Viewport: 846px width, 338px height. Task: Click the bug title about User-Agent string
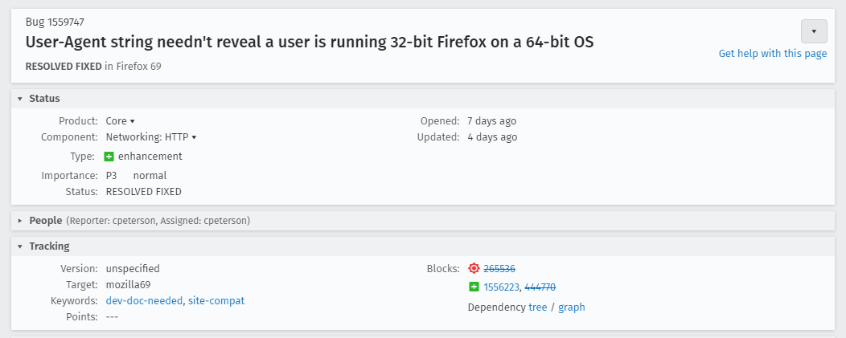click(x=310, y=42)
